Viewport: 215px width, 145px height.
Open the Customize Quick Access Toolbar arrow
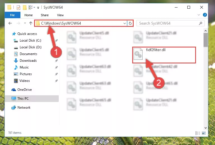click(x=38, y=8)
